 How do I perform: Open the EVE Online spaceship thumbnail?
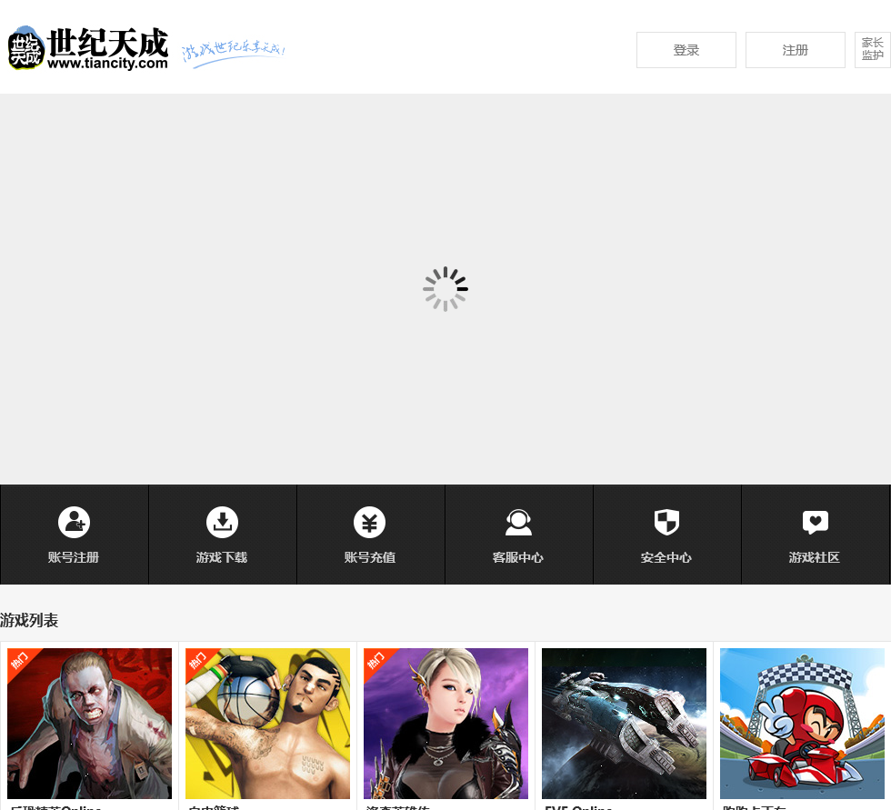coord(624,724)
